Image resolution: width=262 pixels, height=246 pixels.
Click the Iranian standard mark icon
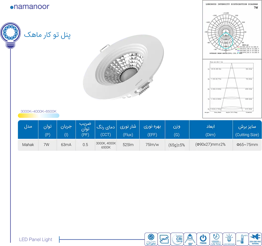coord(164,239)
